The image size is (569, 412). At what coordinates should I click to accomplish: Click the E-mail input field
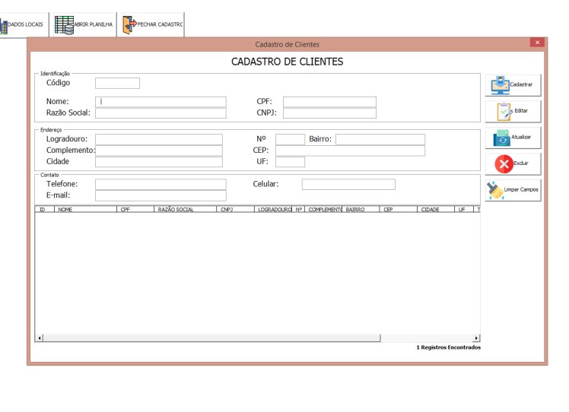(161, 195)
